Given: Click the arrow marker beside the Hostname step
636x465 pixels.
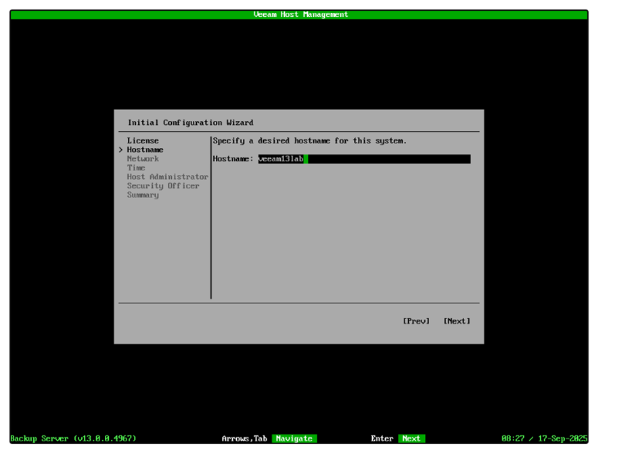Looking at the screenshot, I should [121, 149].
